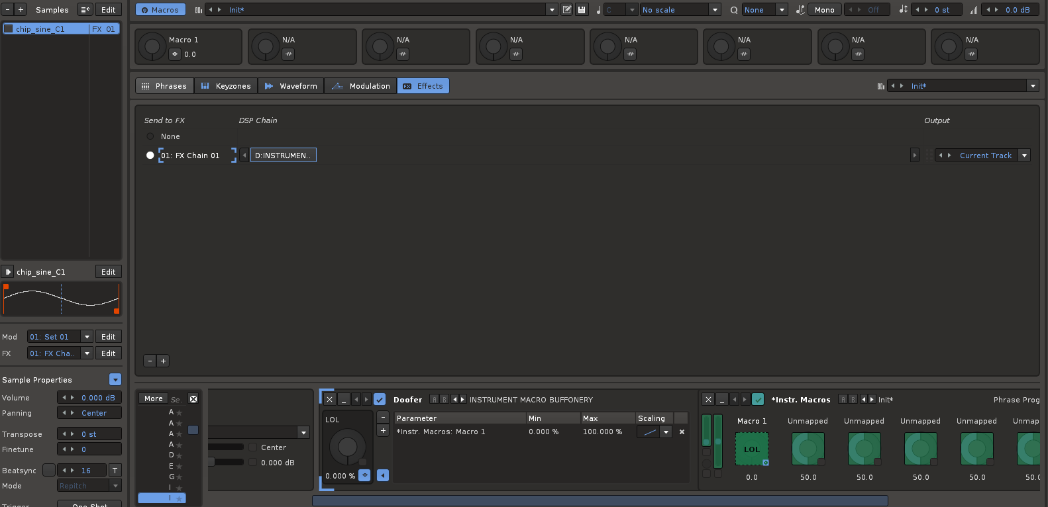1048x507 pixels.
Task: Switch to the Keyzones tab
Action: click(225, 86)
